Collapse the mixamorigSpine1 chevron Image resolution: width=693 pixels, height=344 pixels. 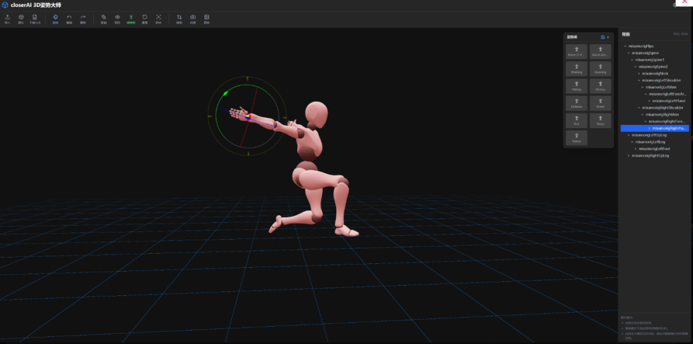(632, 60)
